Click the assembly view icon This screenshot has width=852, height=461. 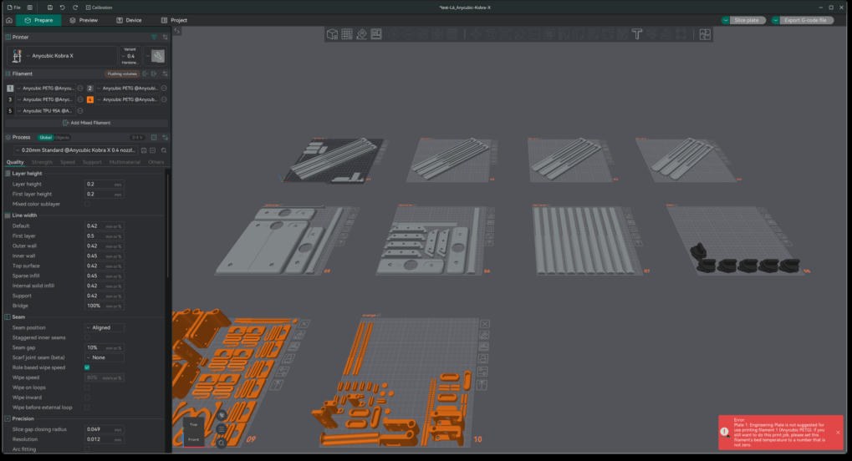(705, 34)
